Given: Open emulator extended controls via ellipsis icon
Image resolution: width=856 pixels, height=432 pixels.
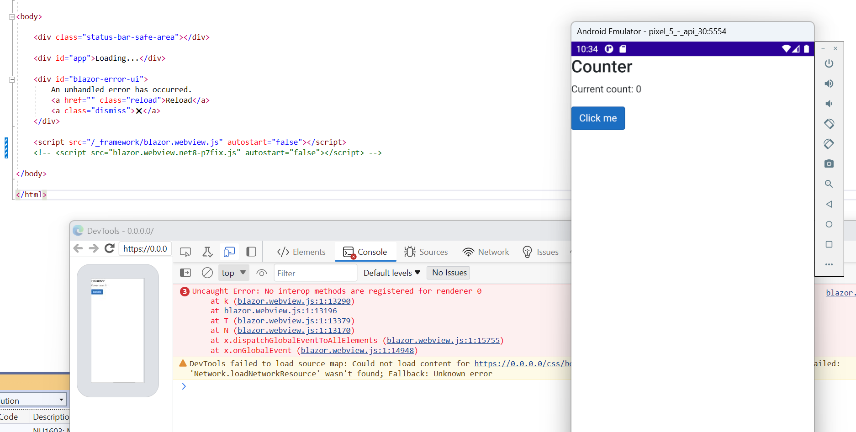Looking at the screenshot, I should pos(829,264).
